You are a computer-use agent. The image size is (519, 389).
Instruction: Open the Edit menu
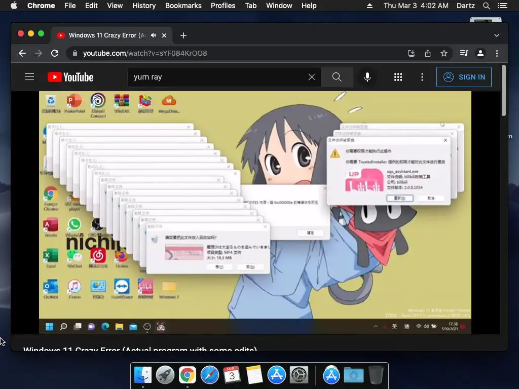coord(91,6)
